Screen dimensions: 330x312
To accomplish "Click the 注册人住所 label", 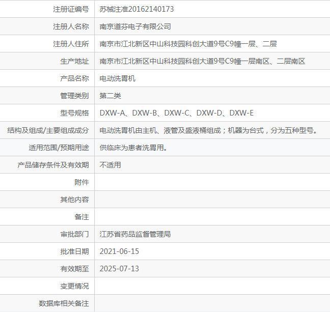I will (71, 44).
